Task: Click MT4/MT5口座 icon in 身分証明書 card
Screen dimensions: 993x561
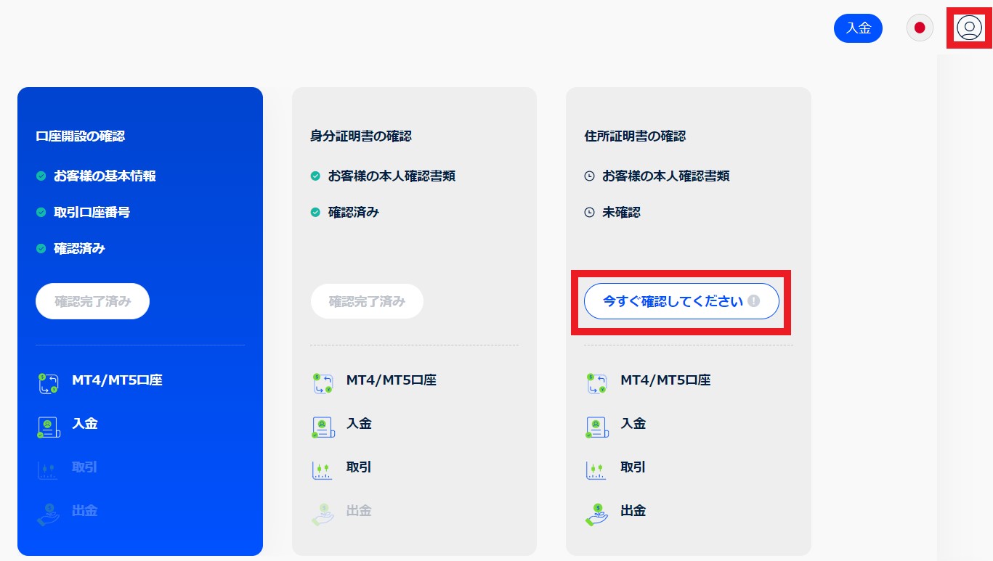Action: coord(323,383)
